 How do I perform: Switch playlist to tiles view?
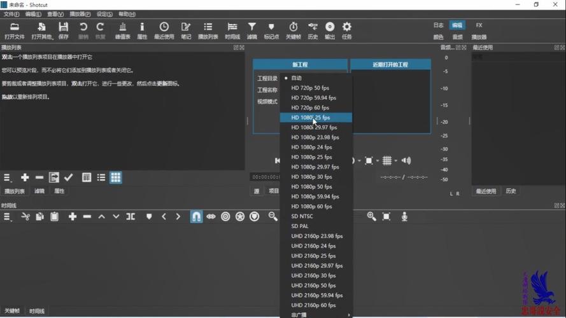(x=101, y=177)
